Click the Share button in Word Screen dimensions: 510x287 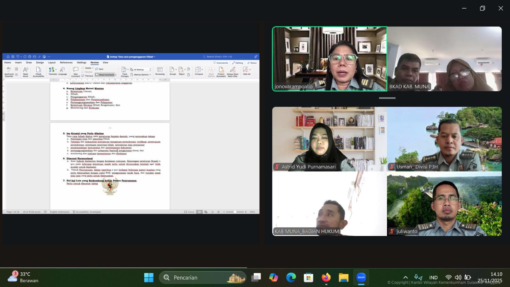click(252, 63)
